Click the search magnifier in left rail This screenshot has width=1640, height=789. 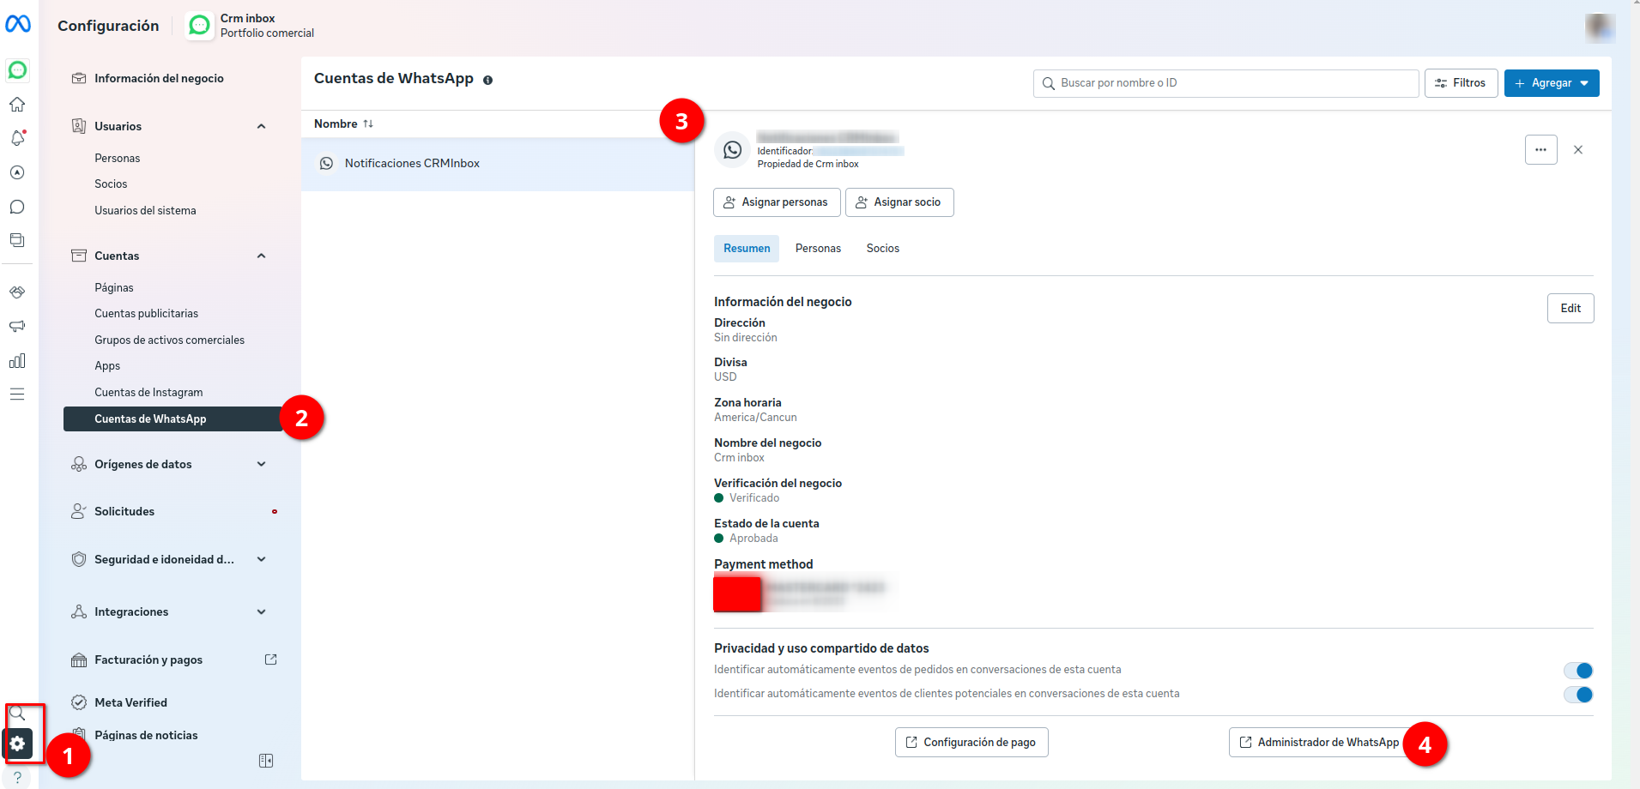click(x=17, y=714)
